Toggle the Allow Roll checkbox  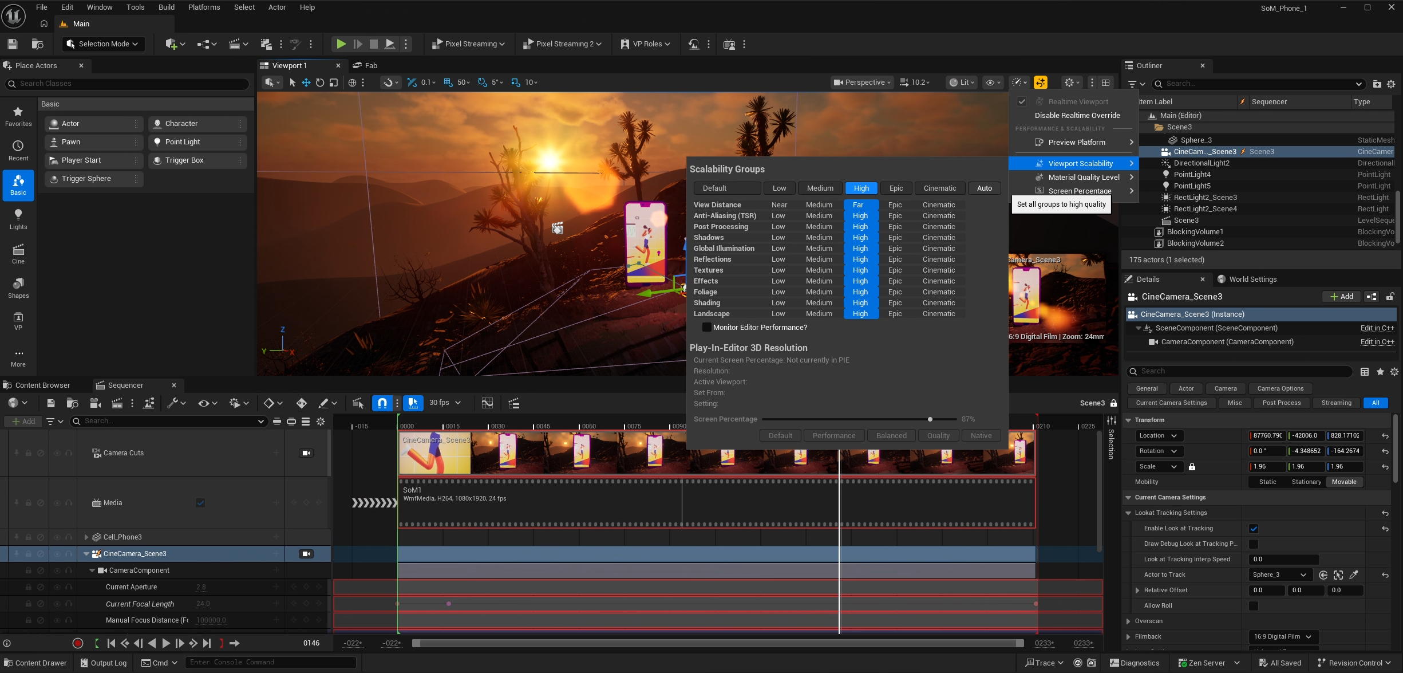click(1254, 606)
